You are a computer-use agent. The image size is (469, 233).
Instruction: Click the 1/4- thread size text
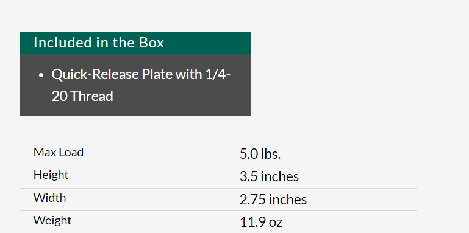218,74
